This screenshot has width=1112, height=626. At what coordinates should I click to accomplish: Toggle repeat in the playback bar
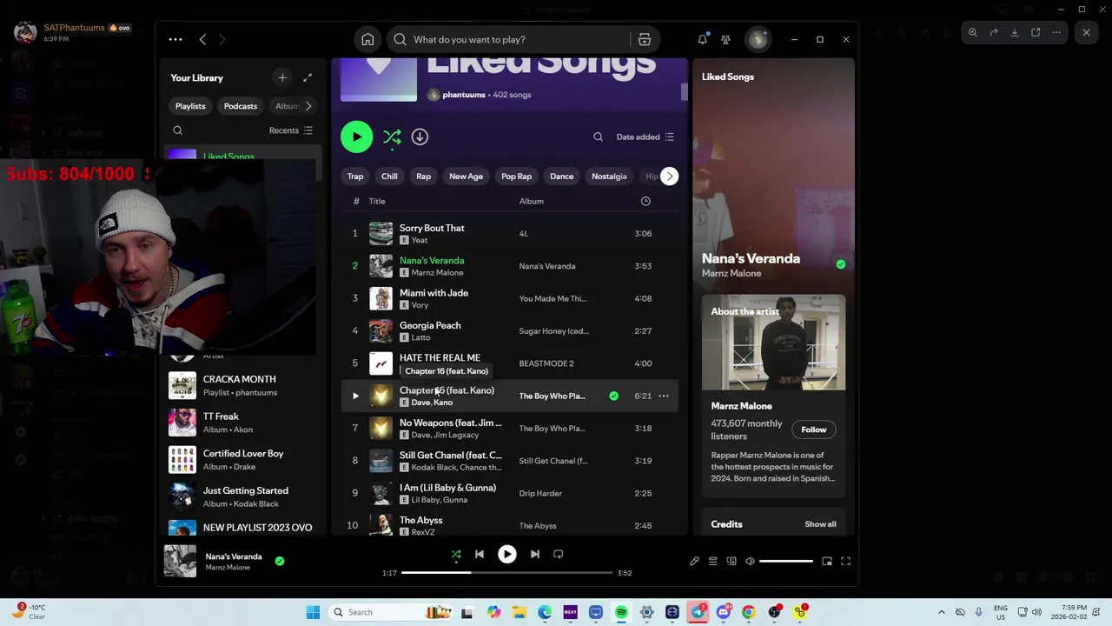tap(558, 554)
